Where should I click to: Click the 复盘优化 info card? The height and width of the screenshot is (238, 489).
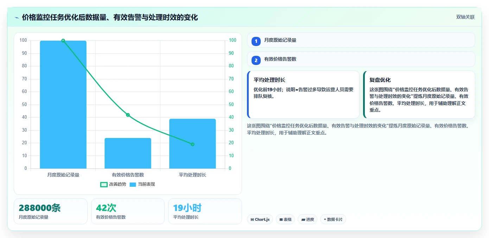pyautogui.click(x=419, y=95)
